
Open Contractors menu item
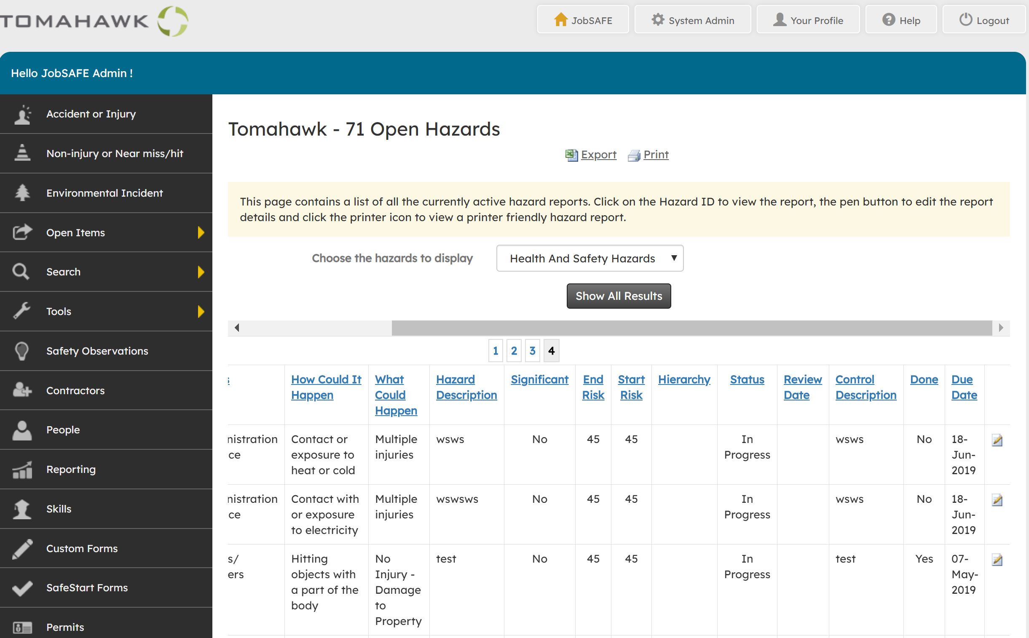point(106,390)
